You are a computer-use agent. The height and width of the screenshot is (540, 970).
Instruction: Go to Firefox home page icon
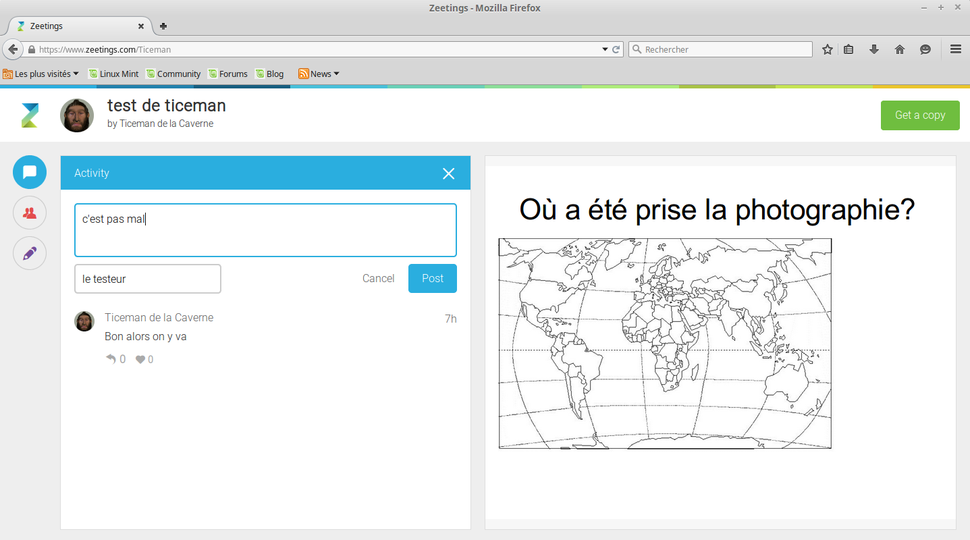(x=899, y=49)
